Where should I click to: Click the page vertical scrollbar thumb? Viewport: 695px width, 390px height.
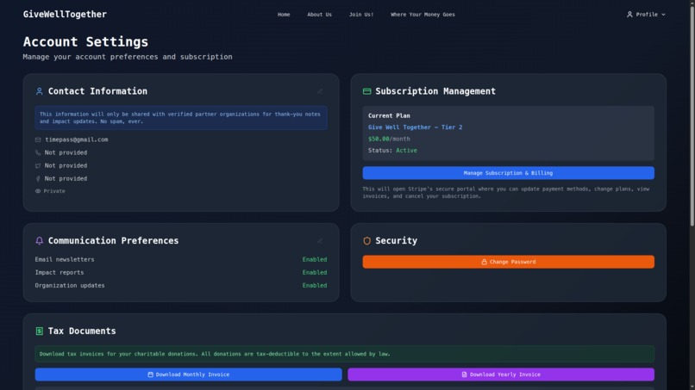point(692,115)
